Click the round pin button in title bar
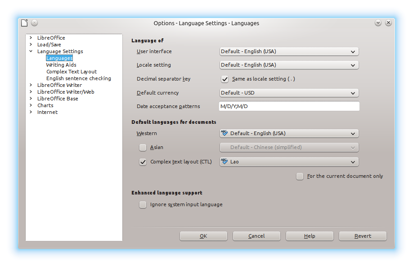This screenshot has width=413, height=267. [35, 23]
